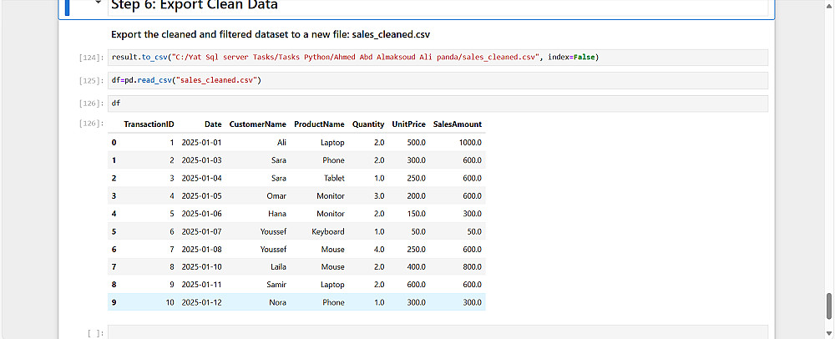Click the Laptop cell in Ali's row

(x=332, y=143)
